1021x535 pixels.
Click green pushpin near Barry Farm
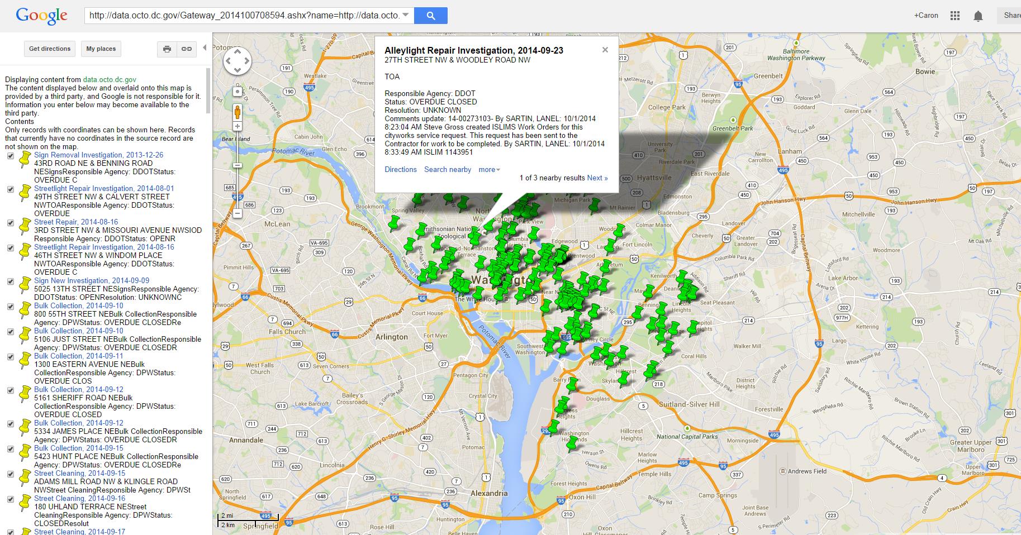coord(571,385)
